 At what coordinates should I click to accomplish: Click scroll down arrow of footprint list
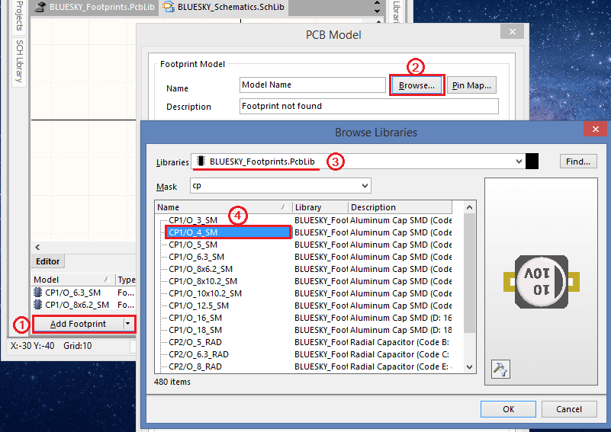coord(470,367)
